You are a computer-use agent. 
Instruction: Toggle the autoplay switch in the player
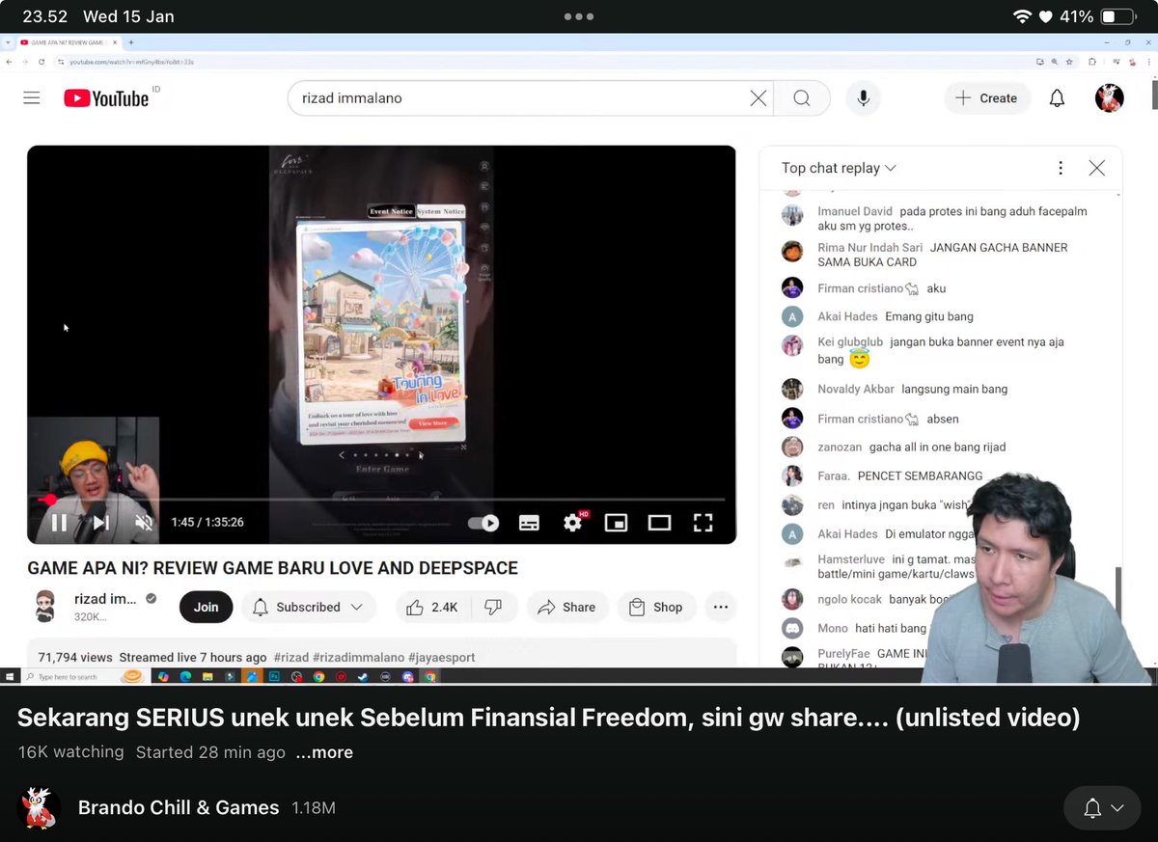(x=483, y=523)
